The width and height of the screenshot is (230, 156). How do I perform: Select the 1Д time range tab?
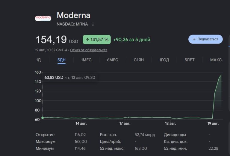38,60
